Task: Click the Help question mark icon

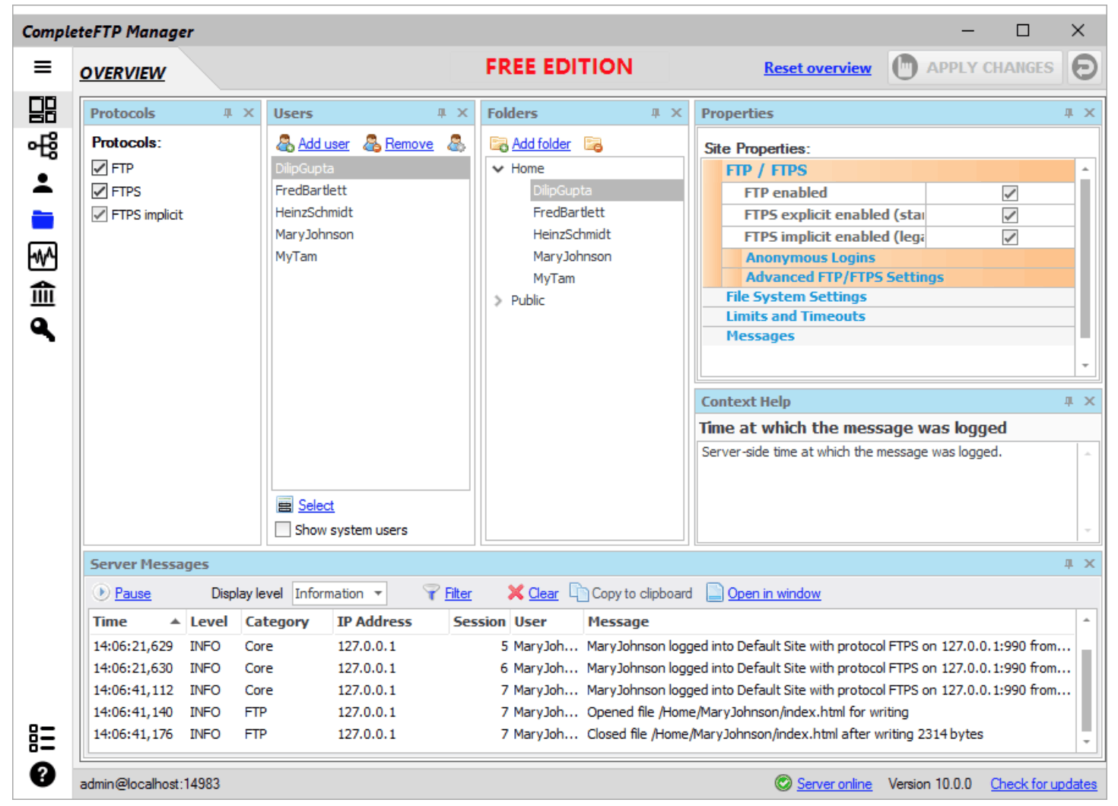Action: point(42,775)
